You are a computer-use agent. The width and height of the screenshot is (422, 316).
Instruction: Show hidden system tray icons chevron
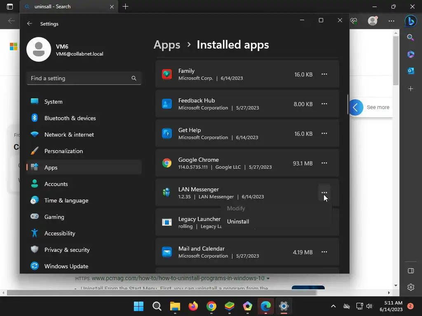pos(333,306)
